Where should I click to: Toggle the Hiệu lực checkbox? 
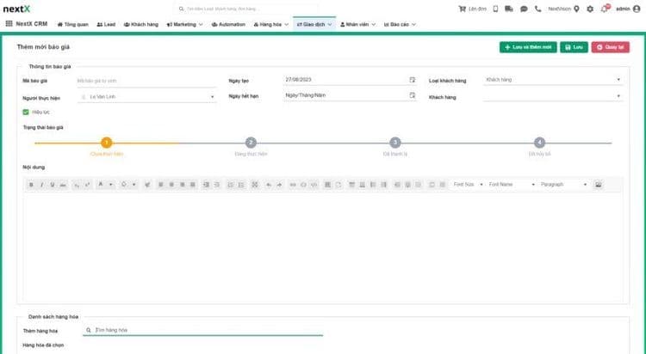[26, 112]
